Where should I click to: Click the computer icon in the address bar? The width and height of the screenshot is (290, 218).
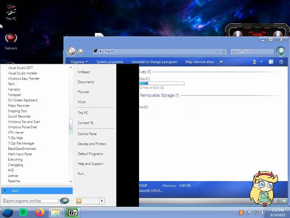tap(95, 51)
